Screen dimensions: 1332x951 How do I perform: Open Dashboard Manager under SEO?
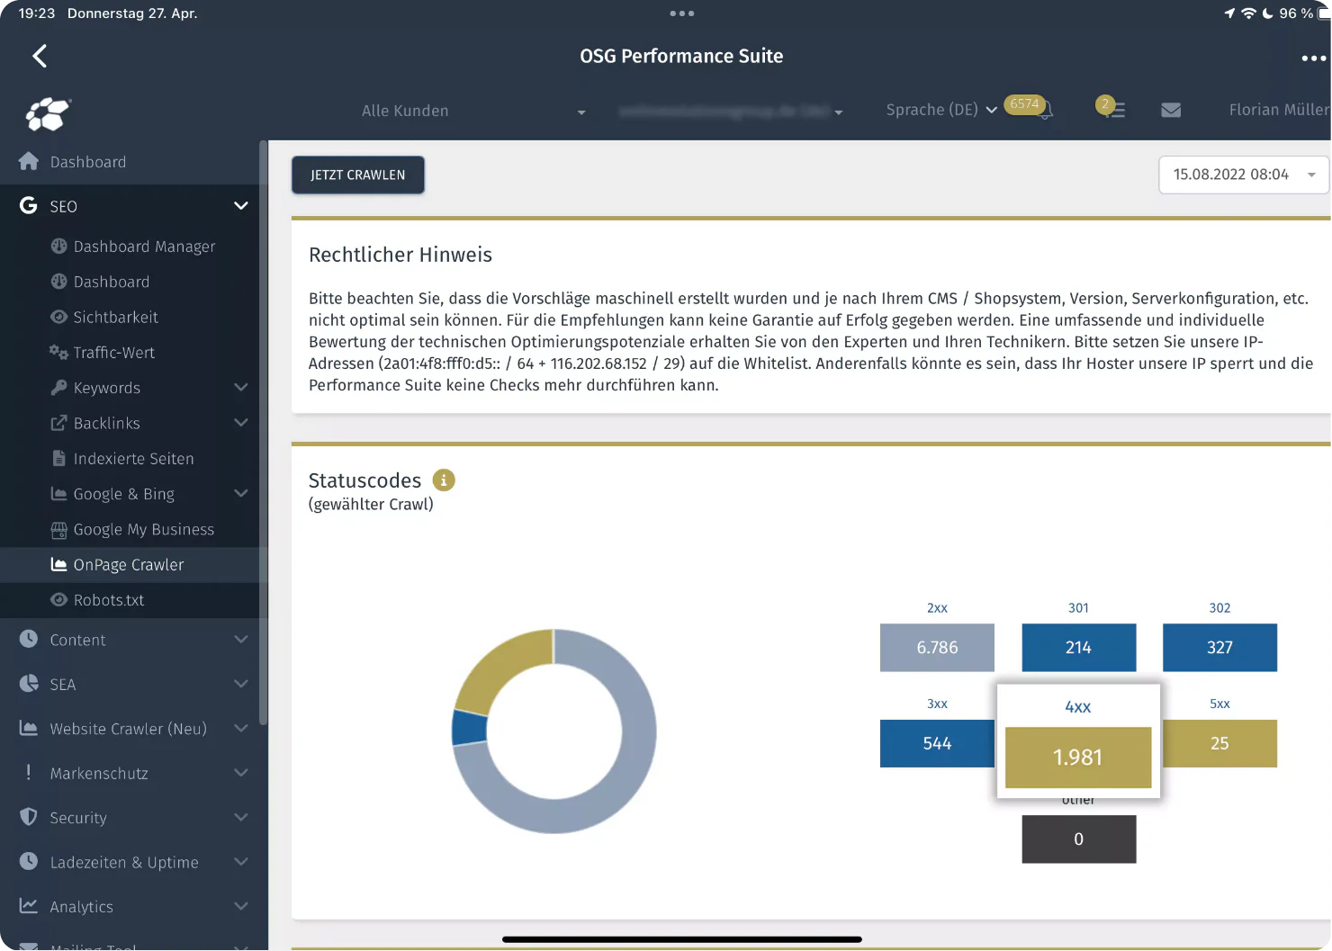(144, 246)
